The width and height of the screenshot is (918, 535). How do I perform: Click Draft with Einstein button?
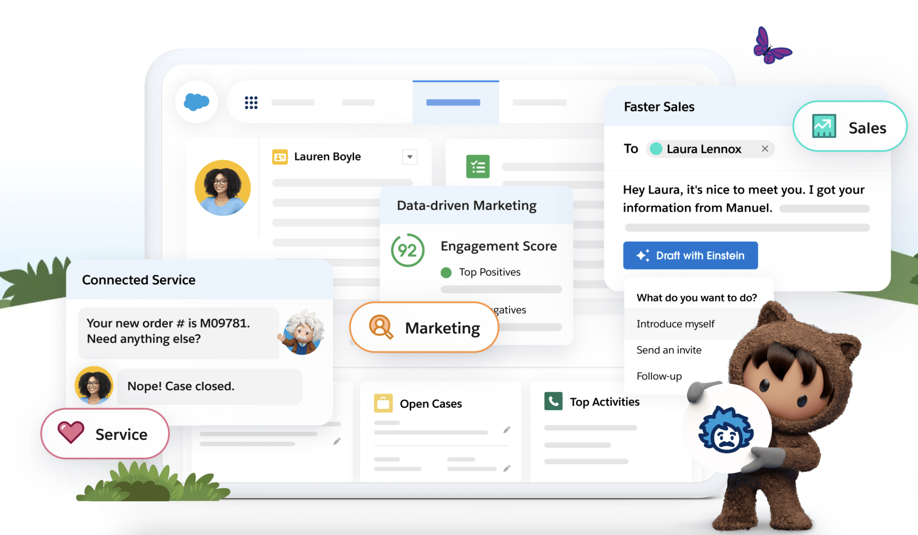pyautogui.click(x=690, y=256)
